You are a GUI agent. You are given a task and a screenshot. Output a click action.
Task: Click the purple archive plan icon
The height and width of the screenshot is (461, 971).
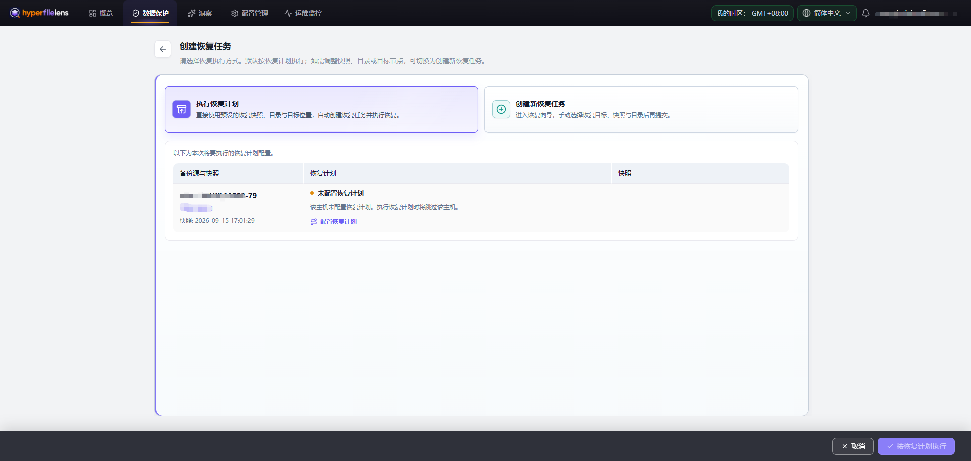[x=182, y=109]
